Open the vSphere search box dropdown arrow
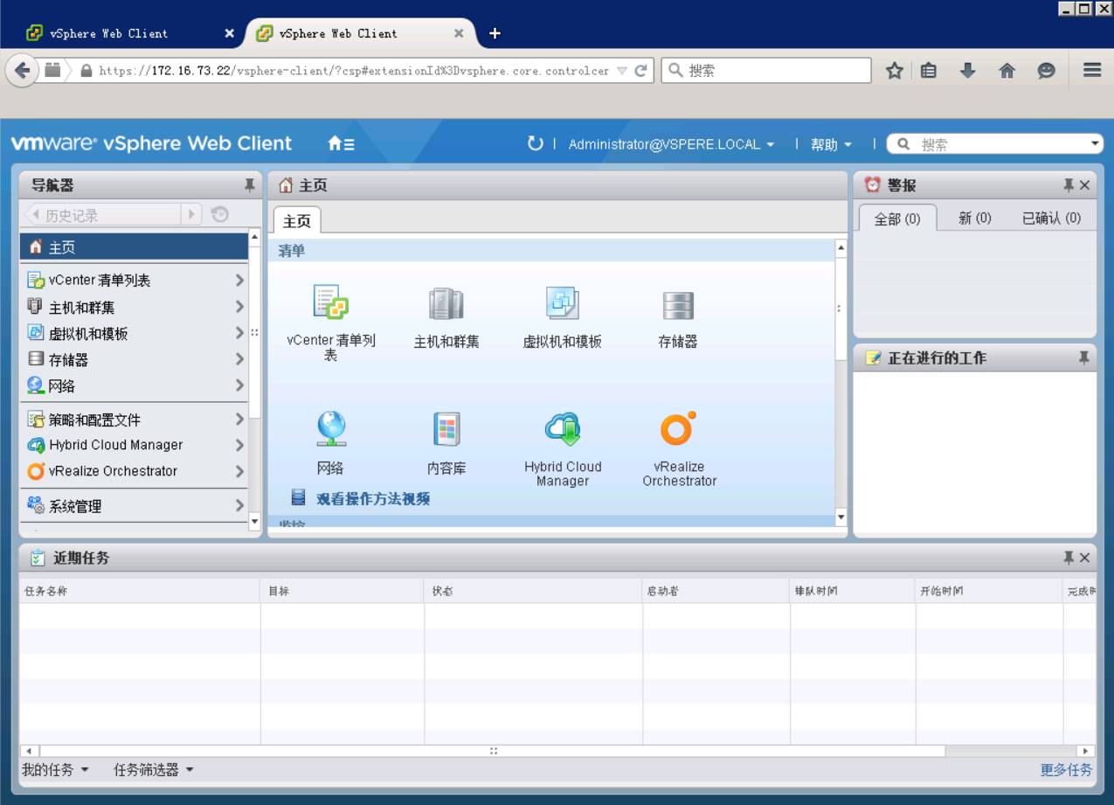The height and width of the screenshot is (805, 1114). click(x=1096, y=144)
